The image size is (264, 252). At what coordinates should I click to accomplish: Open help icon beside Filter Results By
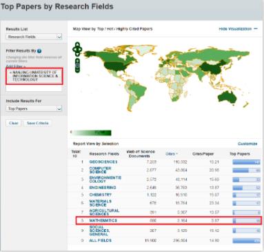click(39, 51)
